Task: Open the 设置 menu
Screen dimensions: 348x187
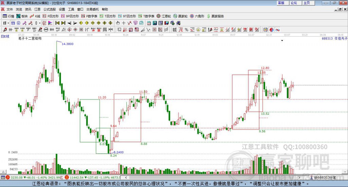Action: click(x=62, y=9)
